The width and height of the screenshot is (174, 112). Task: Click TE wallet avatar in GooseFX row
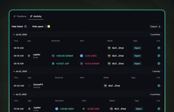(105, 86)
